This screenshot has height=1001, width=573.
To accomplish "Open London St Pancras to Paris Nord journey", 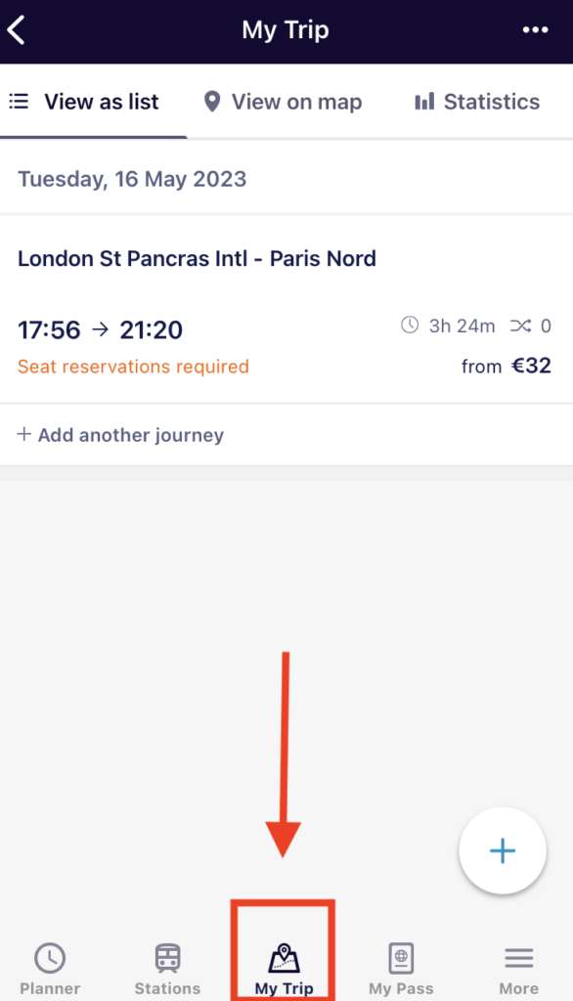I will (286, 310).
